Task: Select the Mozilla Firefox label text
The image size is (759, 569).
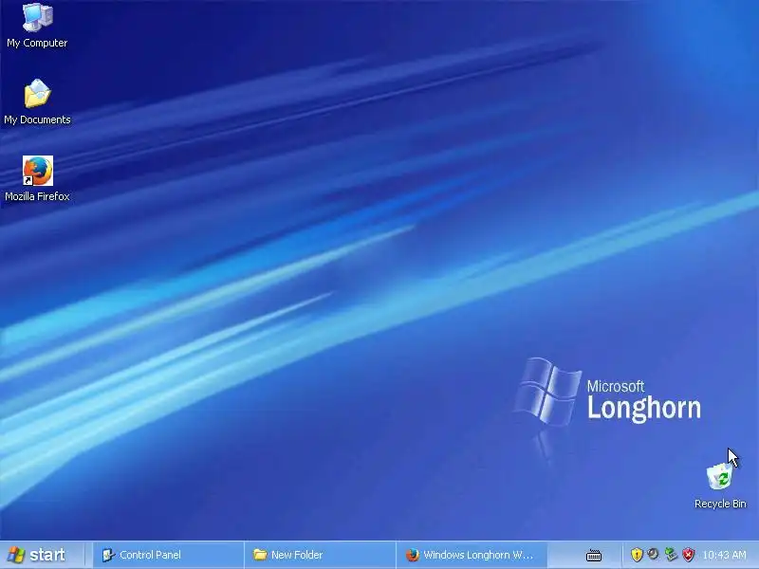Action: coord(37,196)
